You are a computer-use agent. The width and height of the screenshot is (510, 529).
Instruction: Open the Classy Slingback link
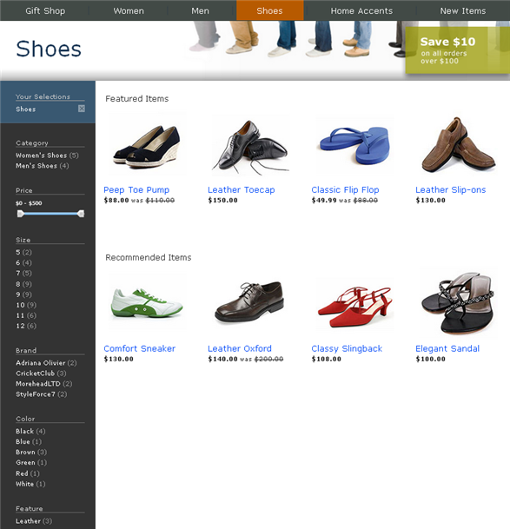pyautogui.click(x=347, y=348)
